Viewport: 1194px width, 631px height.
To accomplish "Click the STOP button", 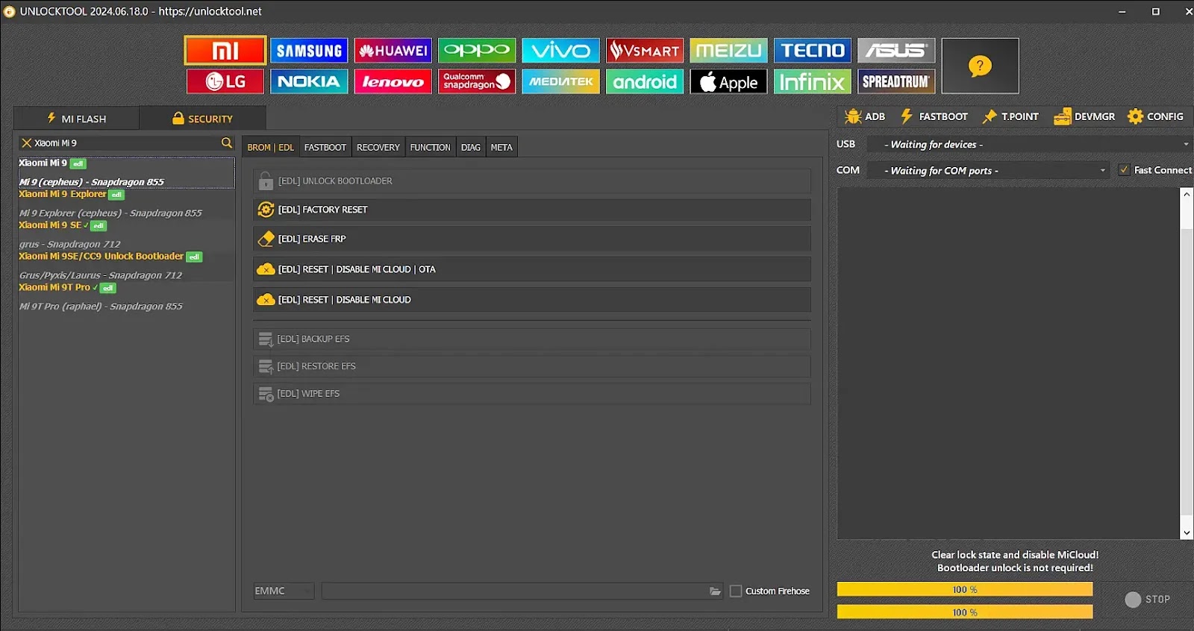I will 1147,600.
